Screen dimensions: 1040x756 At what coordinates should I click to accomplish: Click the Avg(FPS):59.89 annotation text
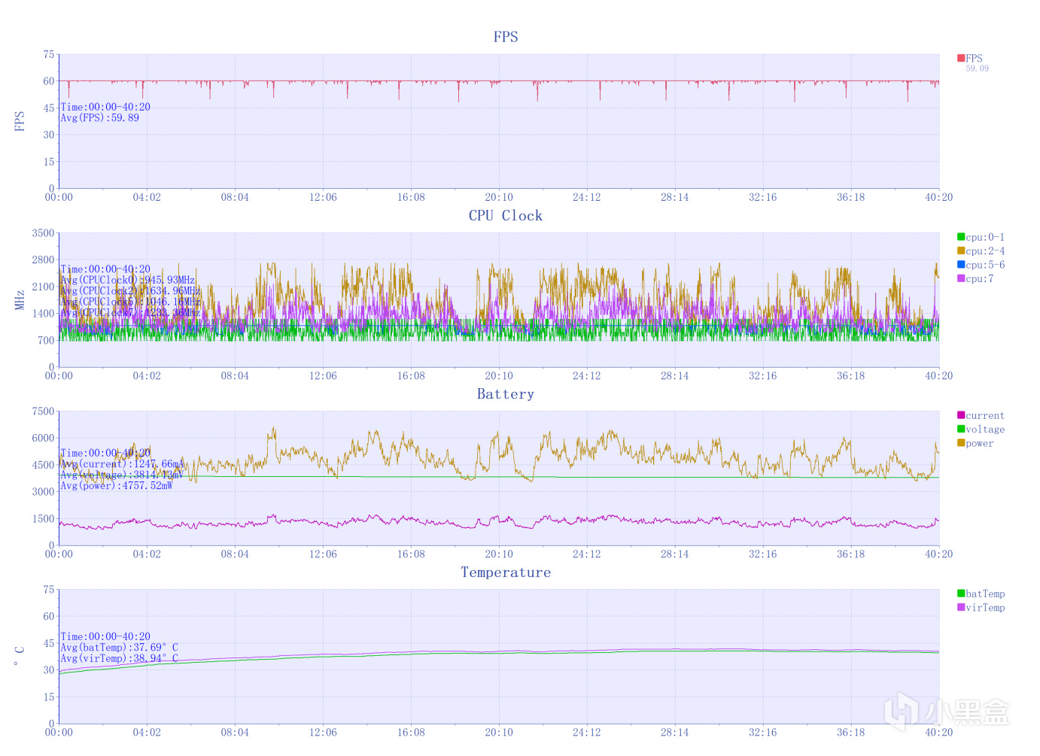(99, 118)
